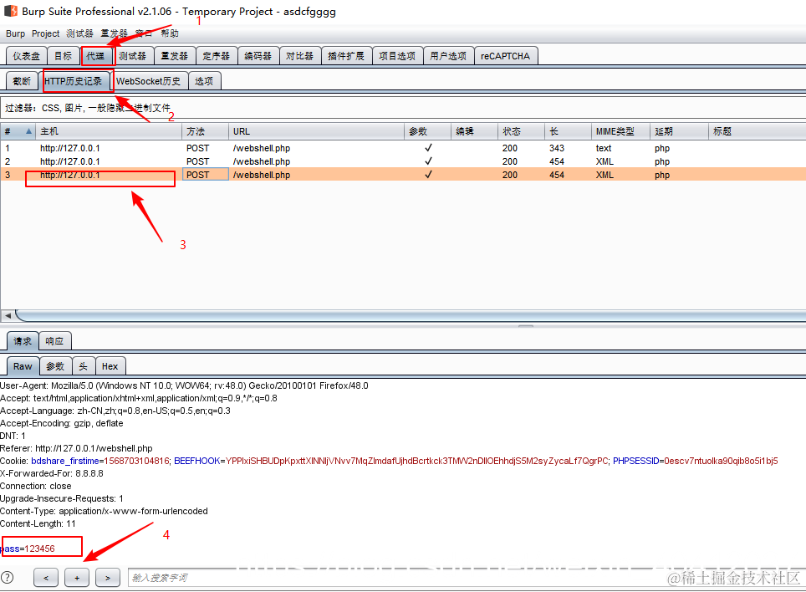Screen dimensions: 806x592
Task: Click the PHPSESSID cookie value
Action: 721,461
